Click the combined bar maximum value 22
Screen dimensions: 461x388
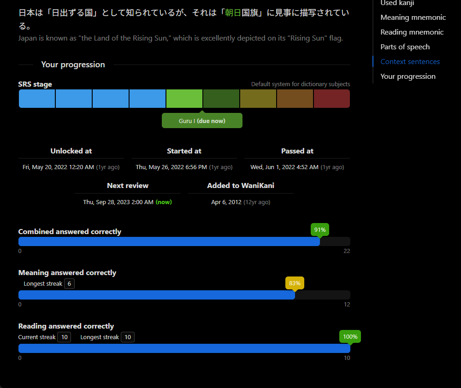click(347, 251)
